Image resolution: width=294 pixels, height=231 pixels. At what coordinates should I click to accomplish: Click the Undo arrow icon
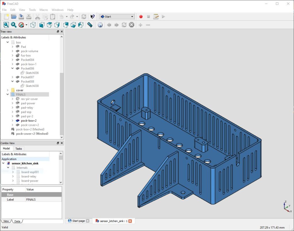click(61, 17)
